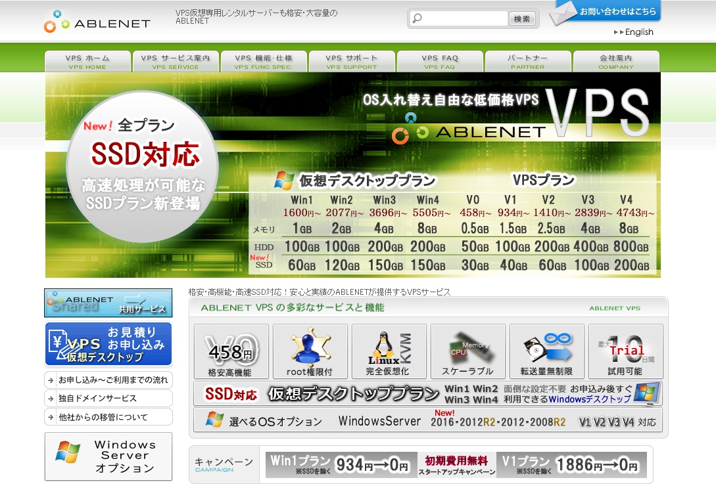
Task: Click the VPS お見積り お申し込み button
Action: (108, 344)
